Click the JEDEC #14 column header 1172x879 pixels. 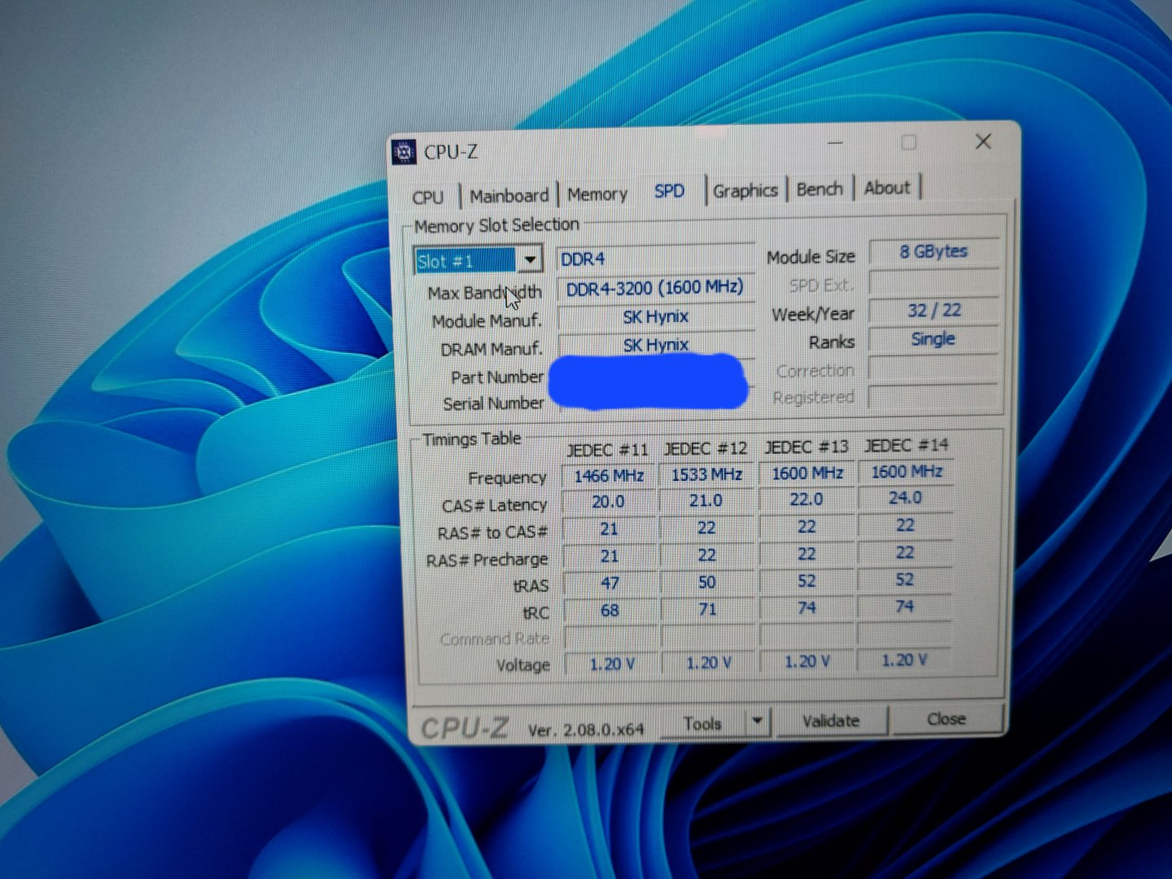(906, 445)
